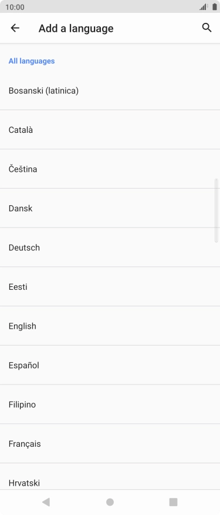
Task: Tap the signal strength status icon
Action: (204, 7)
